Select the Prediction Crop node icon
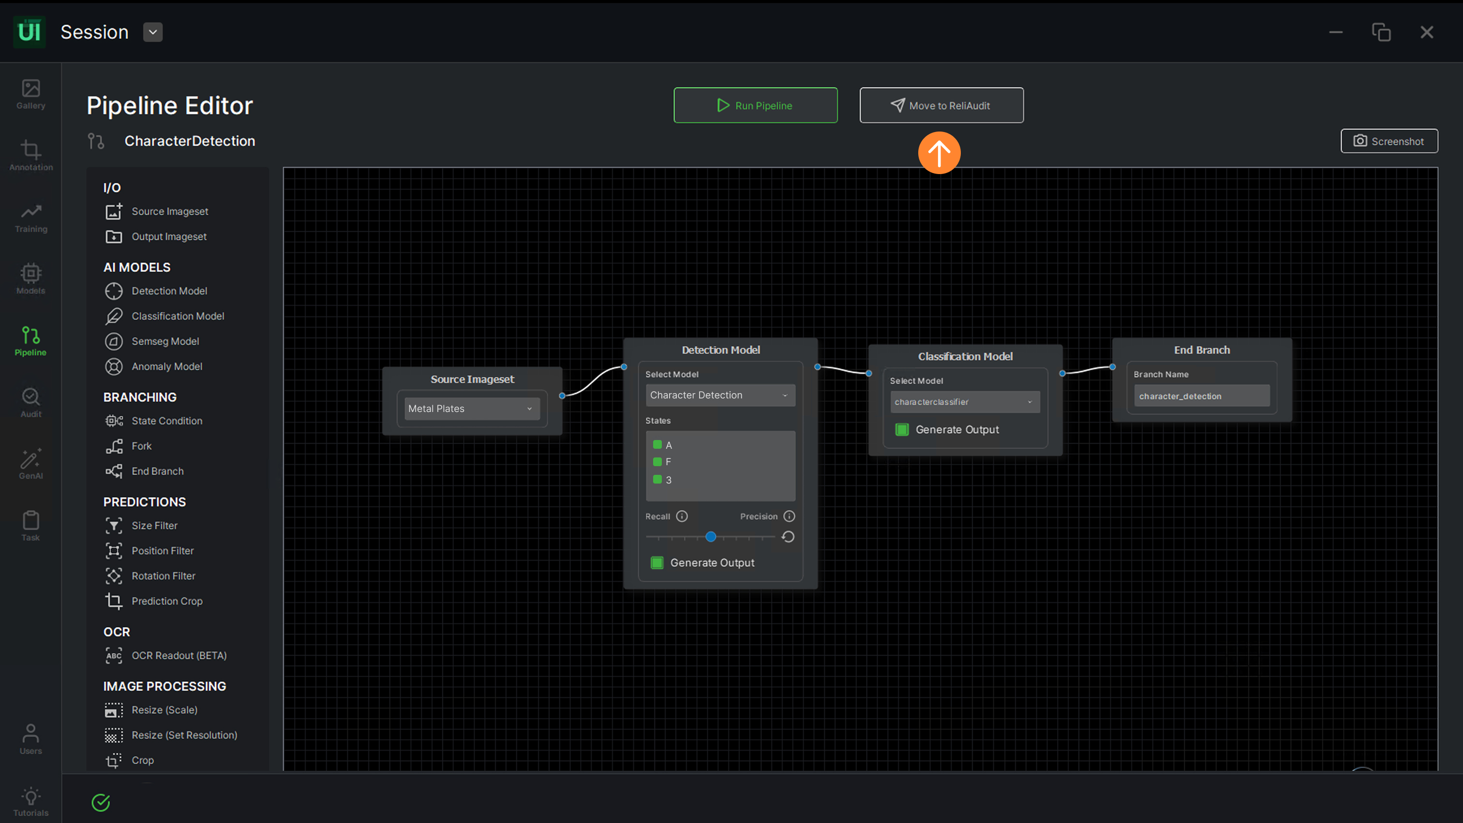Image resolution: width=1463 pixels, height=823 pixels. [114, 601]
